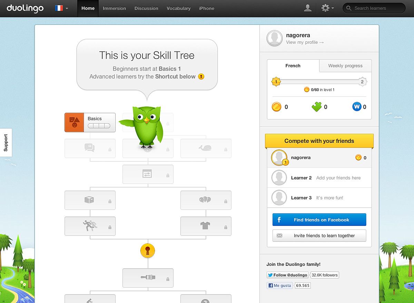Go to the Home tab
This screenshot has width=414, height=303.
(x=88, y=8)
